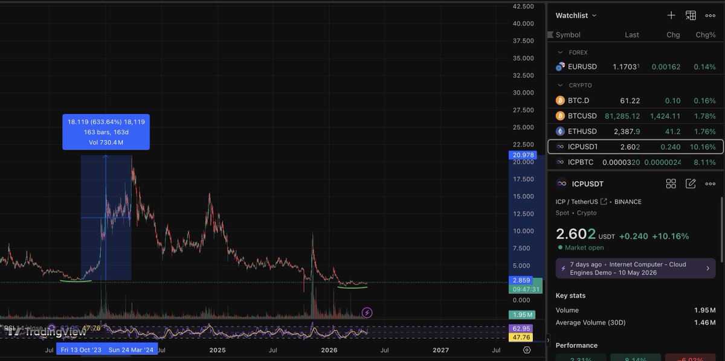Click the ICP logo in details header
This screenshot has height=361, width=725.
(561, 184)
